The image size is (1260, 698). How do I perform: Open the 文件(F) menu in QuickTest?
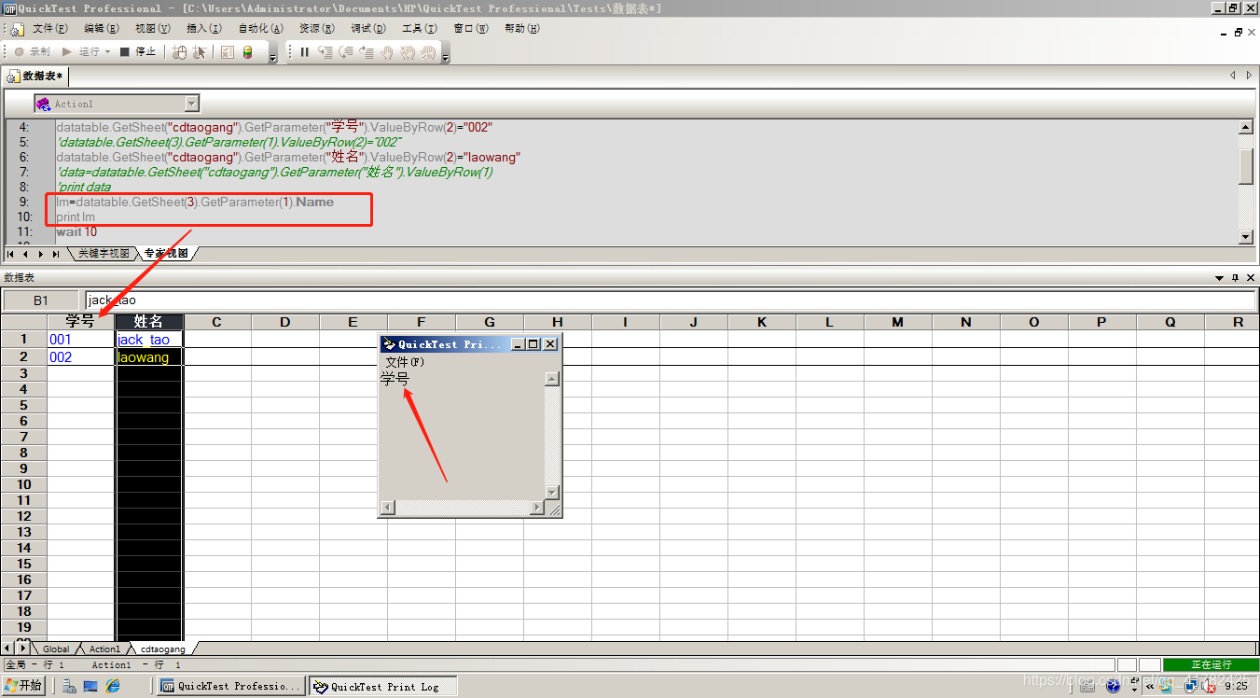click(x=50, y=29)
